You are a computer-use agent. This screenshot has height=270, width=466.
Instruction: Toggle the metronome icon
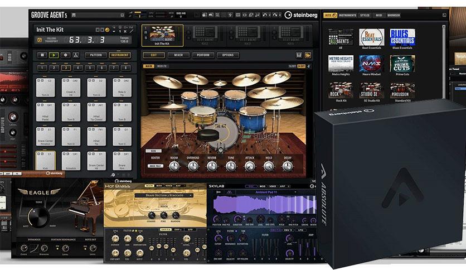[76, 55]
